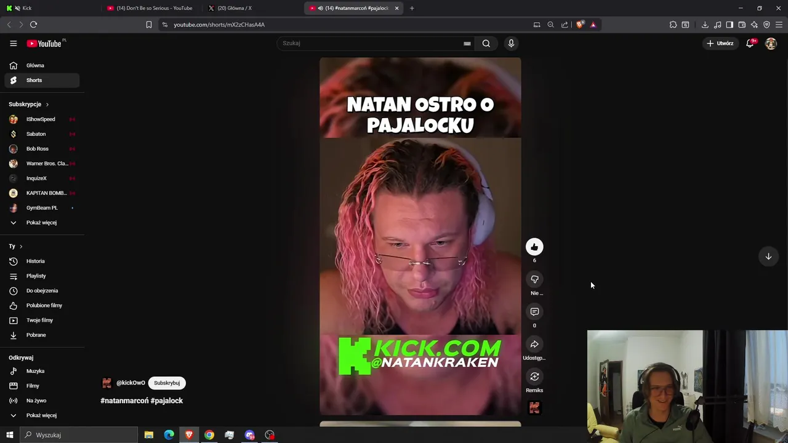Bookmark this page with the bookmark icon
Image resolution: width=788 pixels, height=443 pixels.
(x=148, y=25)
